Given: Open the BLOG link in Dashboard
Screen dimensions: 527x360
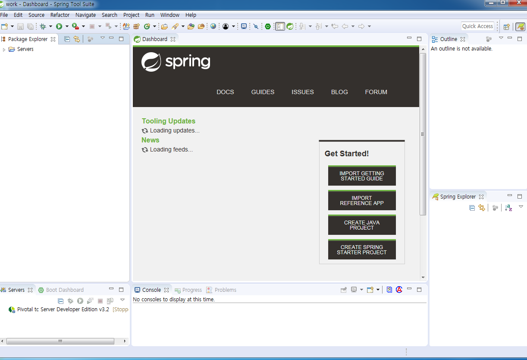Looking at the screenshot, I should [x=339, y=92].
